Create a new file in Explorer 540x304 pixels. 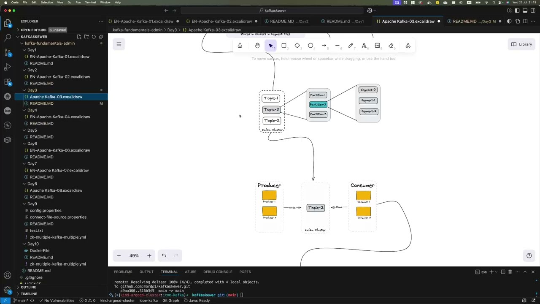79,37
